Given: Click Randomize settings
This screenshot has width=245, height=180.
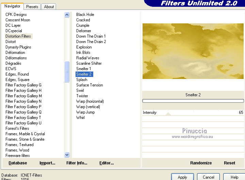Looking at the screenshot, I should (x=201, y=163).
